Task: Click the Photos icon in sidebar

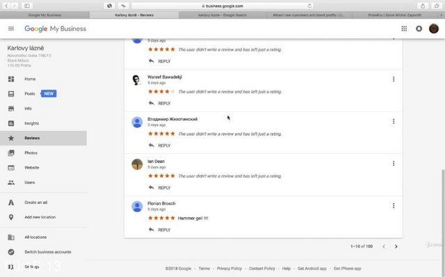Action: pyautogui.click(x=11, y=153)
